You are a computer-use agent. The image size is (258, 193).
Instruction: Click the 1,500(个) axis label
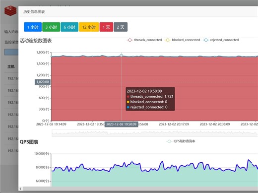click(43, 64)
